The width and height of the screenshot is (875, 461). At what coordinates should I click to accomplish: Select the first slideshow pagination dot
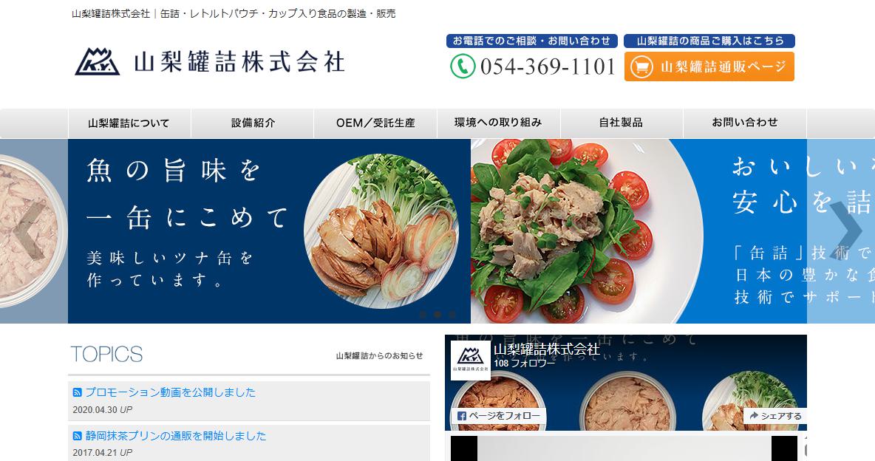(x=423, y=315)
